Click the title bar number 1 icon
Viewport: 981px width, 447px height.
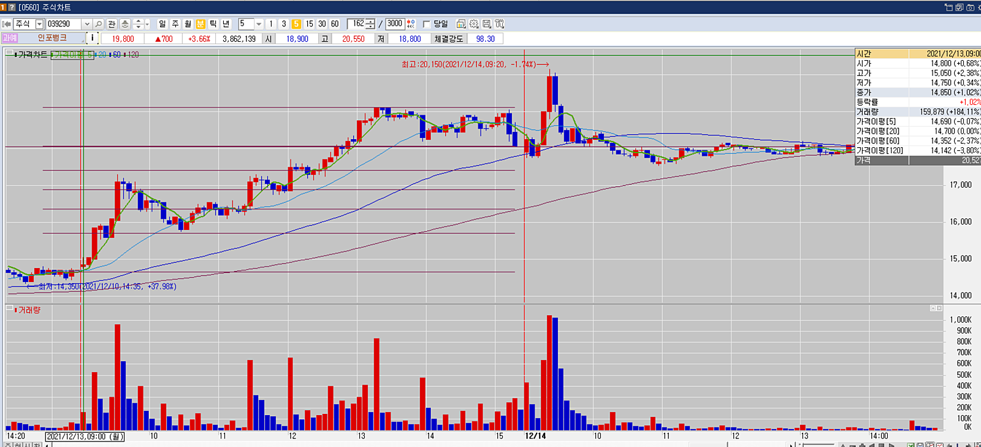[3, 7]
